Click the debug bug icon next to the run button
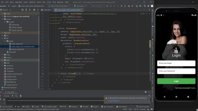The height and width of the screenshot is (111, 198). click(111, 6)
